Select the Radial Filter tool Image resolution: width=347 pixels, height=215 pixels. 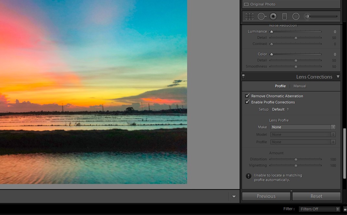296,16
